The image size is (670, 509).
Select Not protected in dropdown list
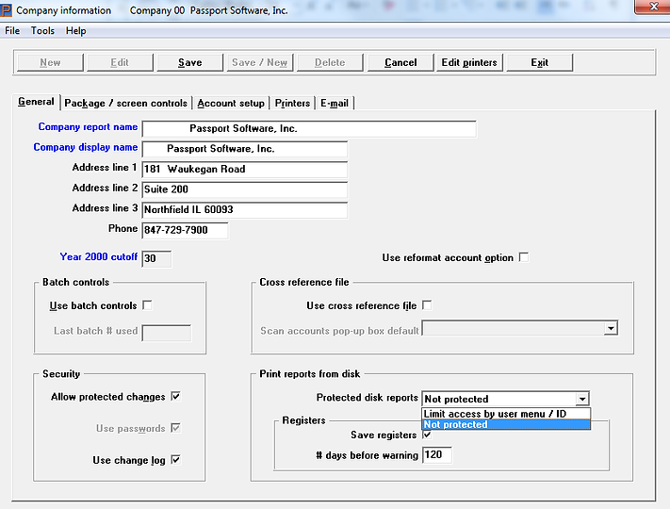(x=506, y=424)
